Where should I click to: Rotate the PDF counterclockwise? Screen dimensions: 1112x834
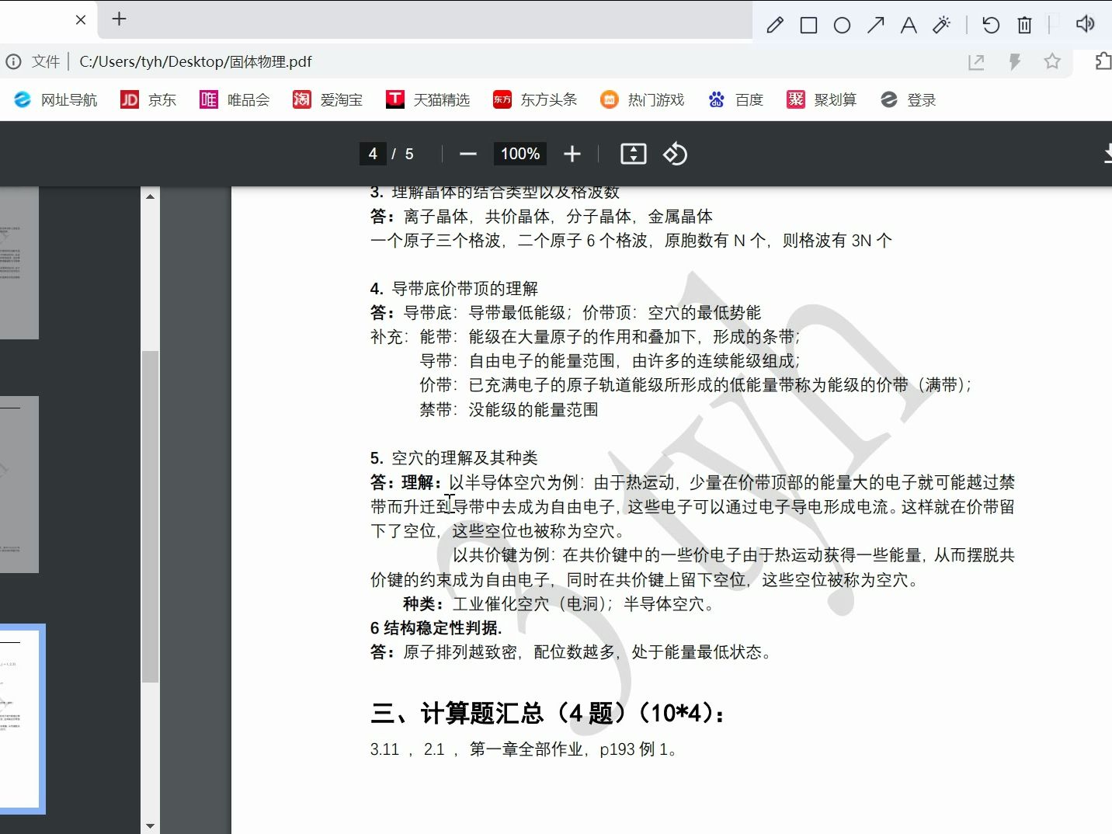675,154
